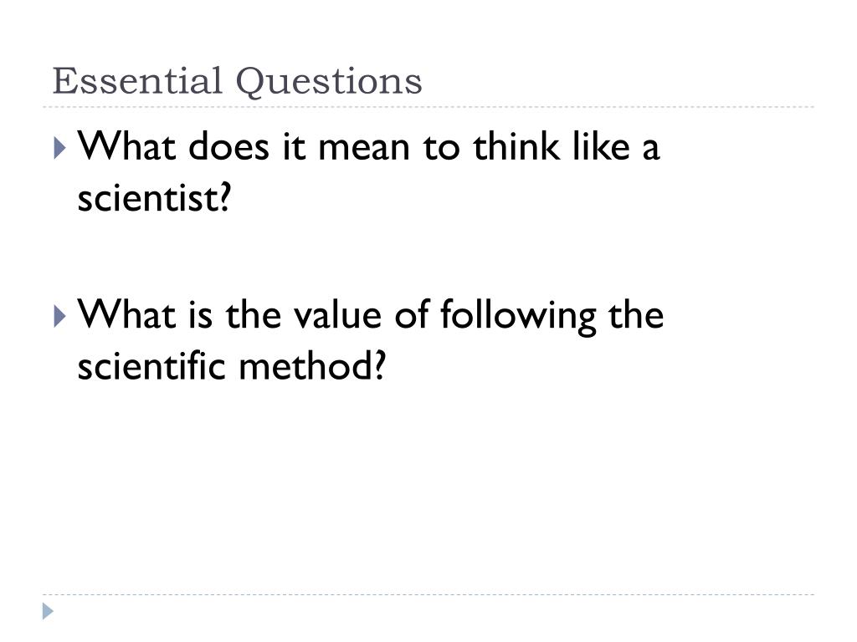Select the 'Essential Questions' slide title

tap(237, 81)
